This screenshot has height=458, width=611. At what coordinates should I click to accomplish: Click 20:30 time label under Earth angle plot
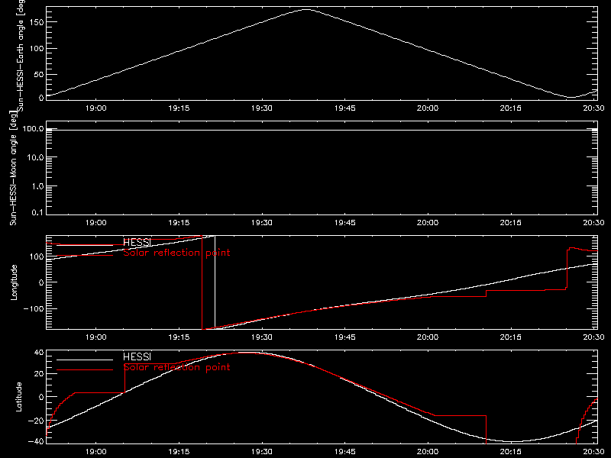pyautogui.click(x=593, y=108)
